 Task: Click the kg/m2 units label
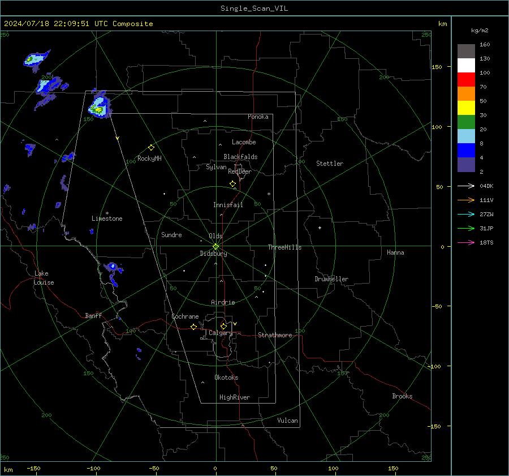[x=480, y=31]
